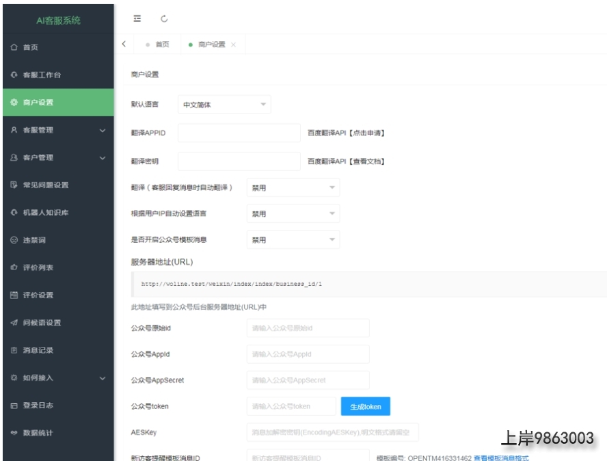The height and width of the screenshot is (461, 607).
Task: Click the refresh icon in top bar
Action: pyautogui.click(x=163, y=18)
